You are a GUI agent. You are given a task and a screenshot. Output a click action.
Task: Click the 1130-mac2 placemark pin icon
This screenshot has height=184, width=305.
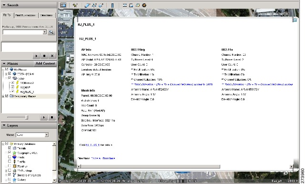(17, 83)
